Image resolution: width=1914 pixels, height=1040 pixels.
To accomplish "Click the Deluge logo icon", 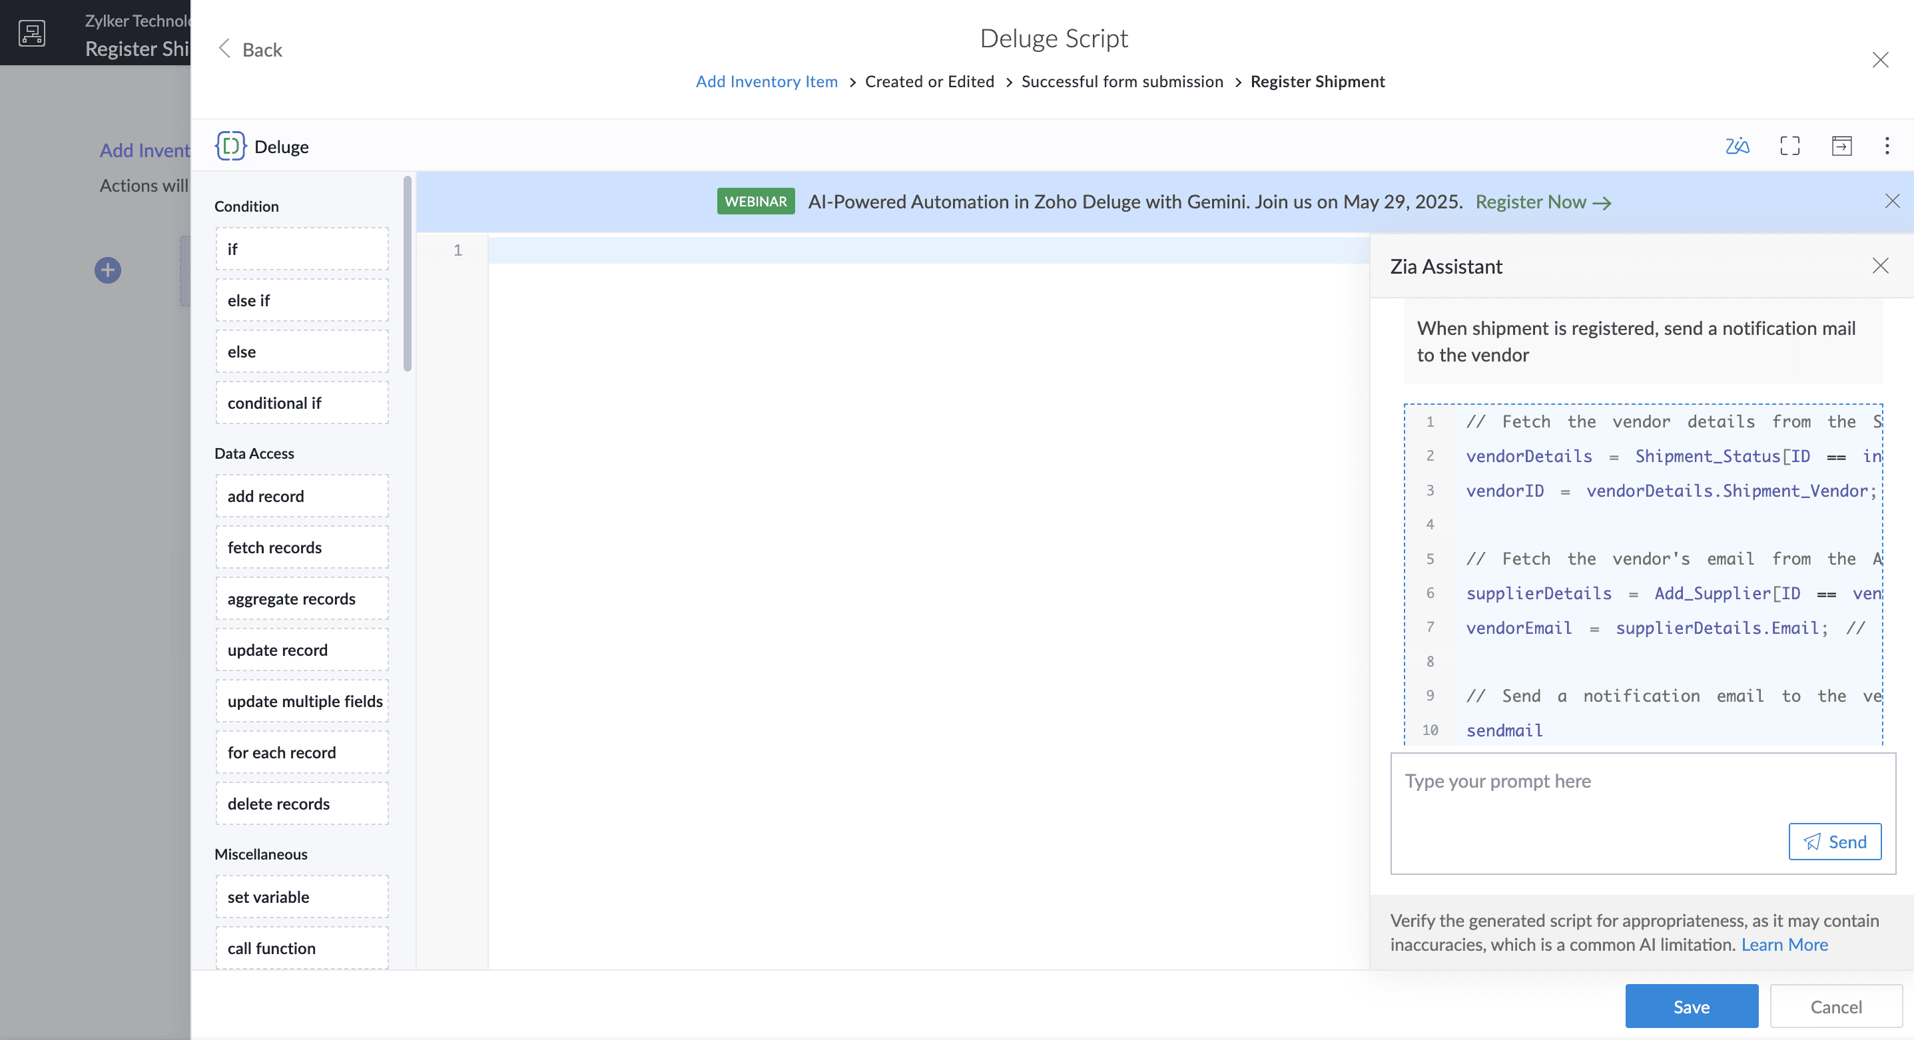I will [230, 146].
